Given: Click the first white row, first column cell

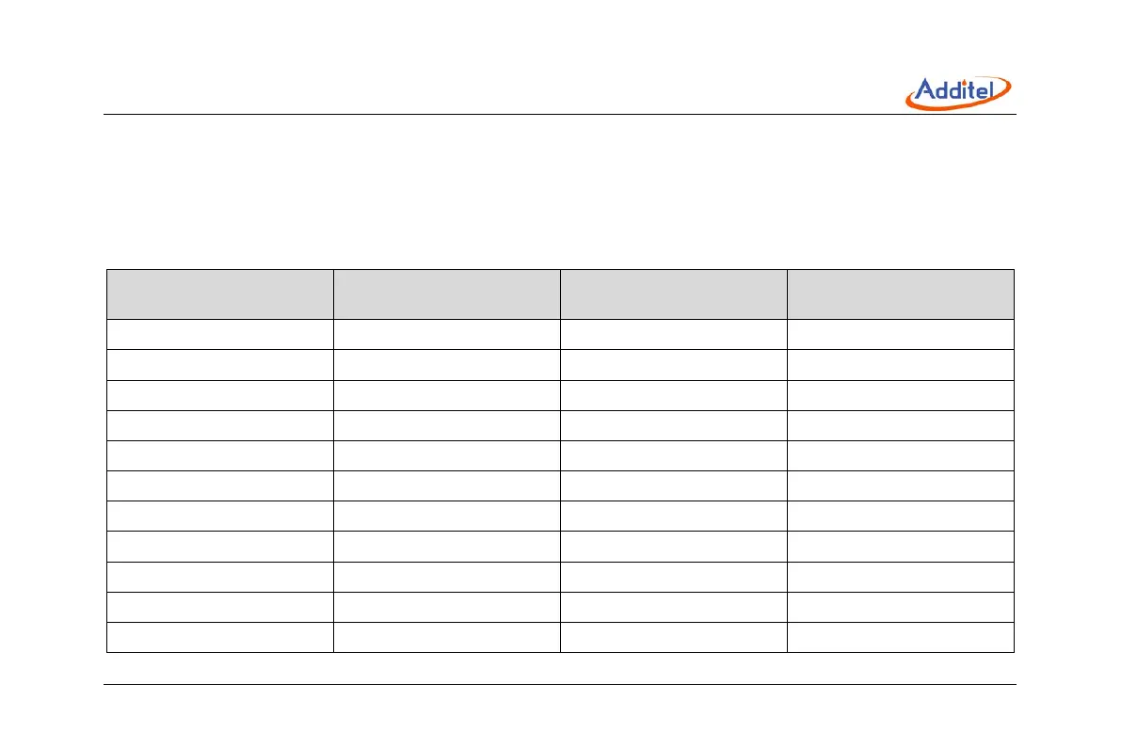Looking at the screenshot, I should point(219,335).
